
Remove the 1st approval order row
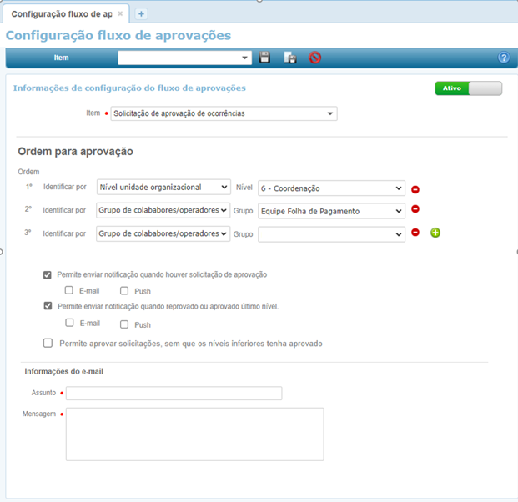415,189
